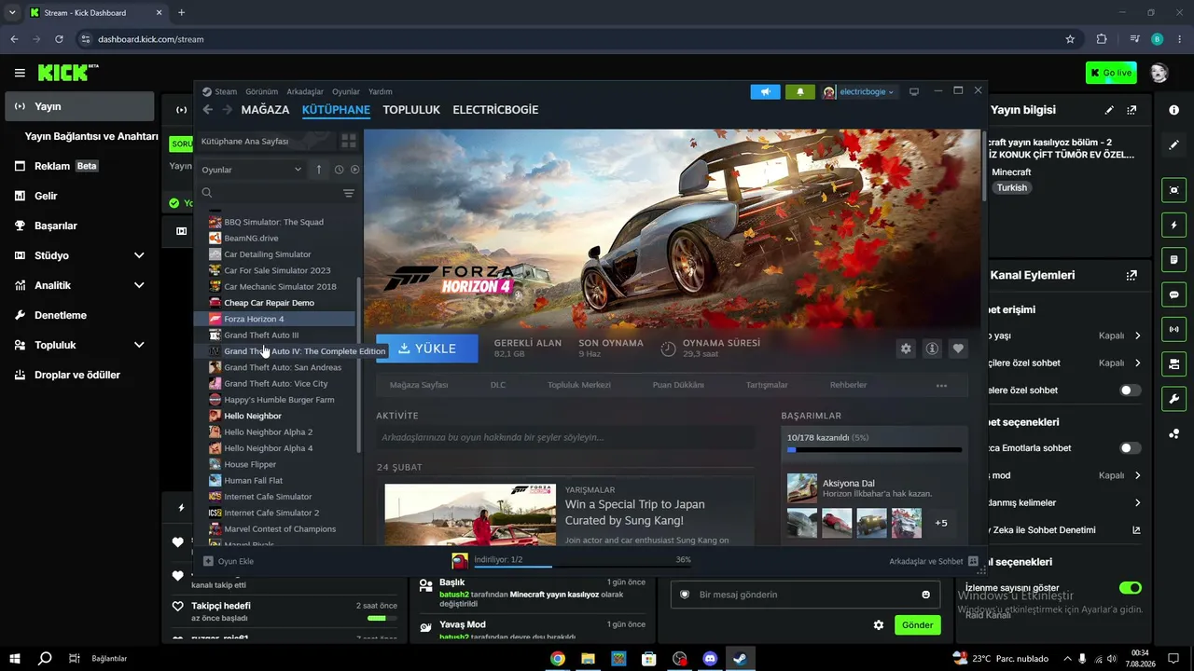The height and width of the screenshot is (671, 1194).
Task: Toggle Steam library grid view icon
Action: (x=349, y=142)
